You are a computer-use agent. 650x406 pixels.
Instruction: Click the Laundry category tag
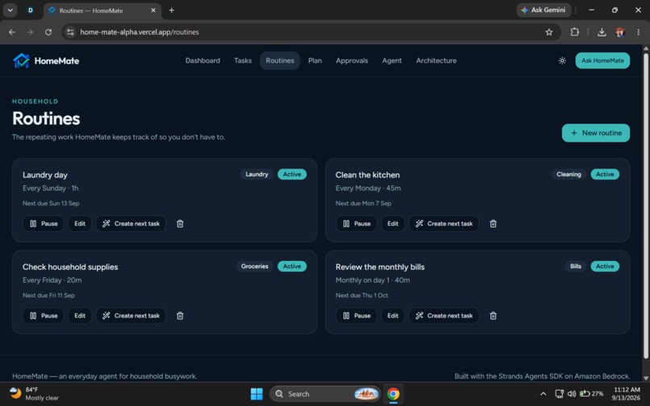(x=256, y=175)
